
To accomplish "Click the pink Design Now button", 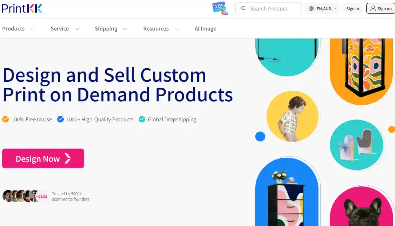I will [x=43, y=158].
